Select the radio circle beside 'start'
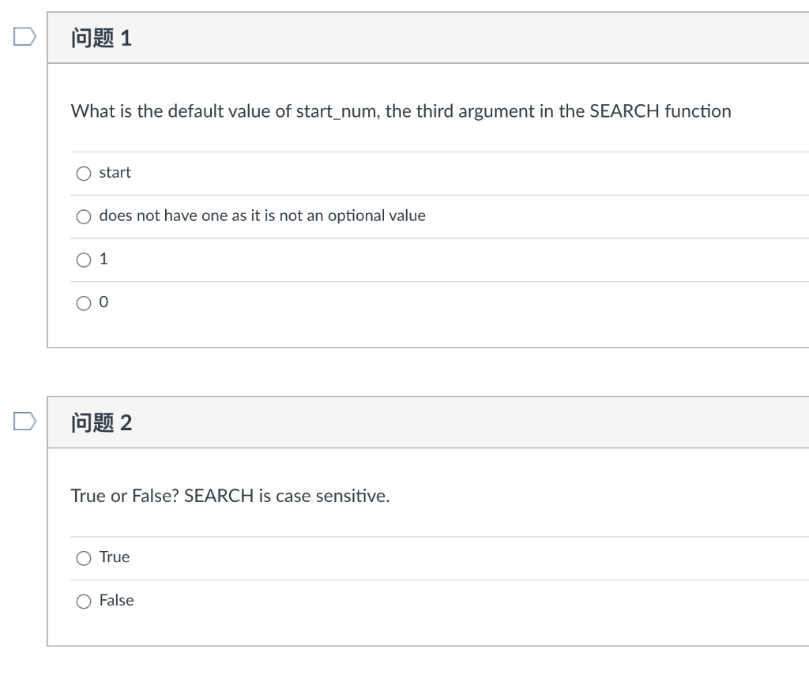 (84, 173)
